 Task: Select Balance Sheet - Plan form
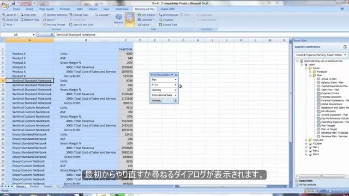tap(332, 82)
